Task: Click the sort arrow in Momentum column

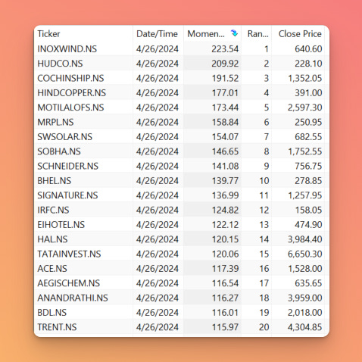Action: [234, 33]
